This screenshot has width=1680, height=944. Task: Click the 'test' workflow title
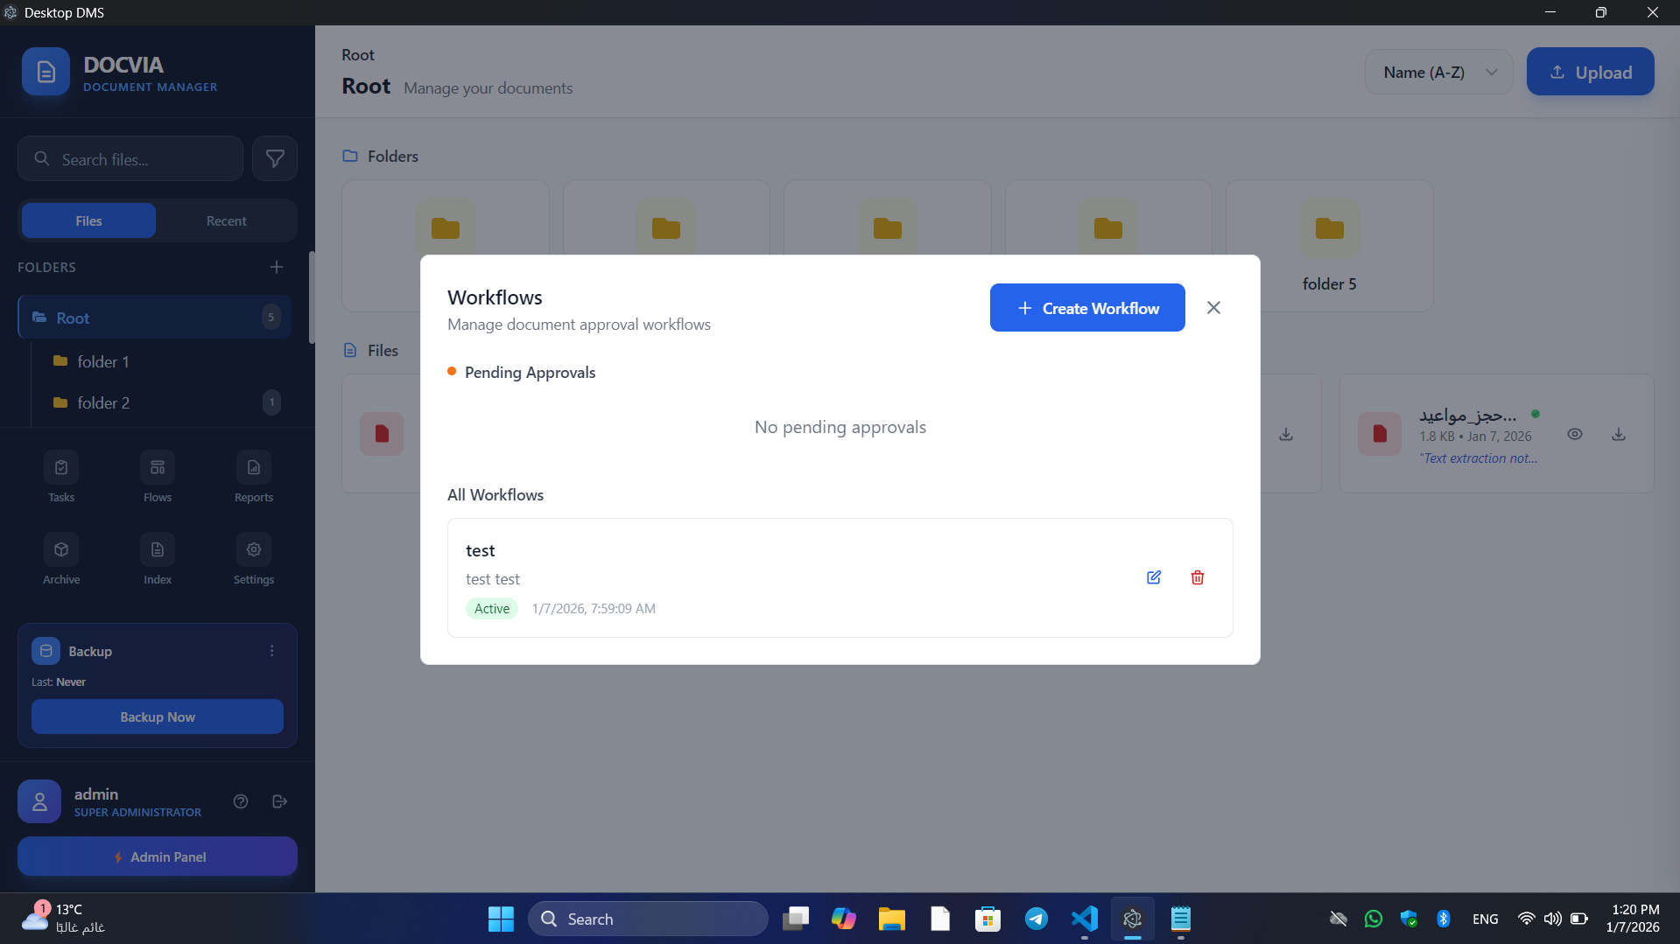(x=481, y=550)
